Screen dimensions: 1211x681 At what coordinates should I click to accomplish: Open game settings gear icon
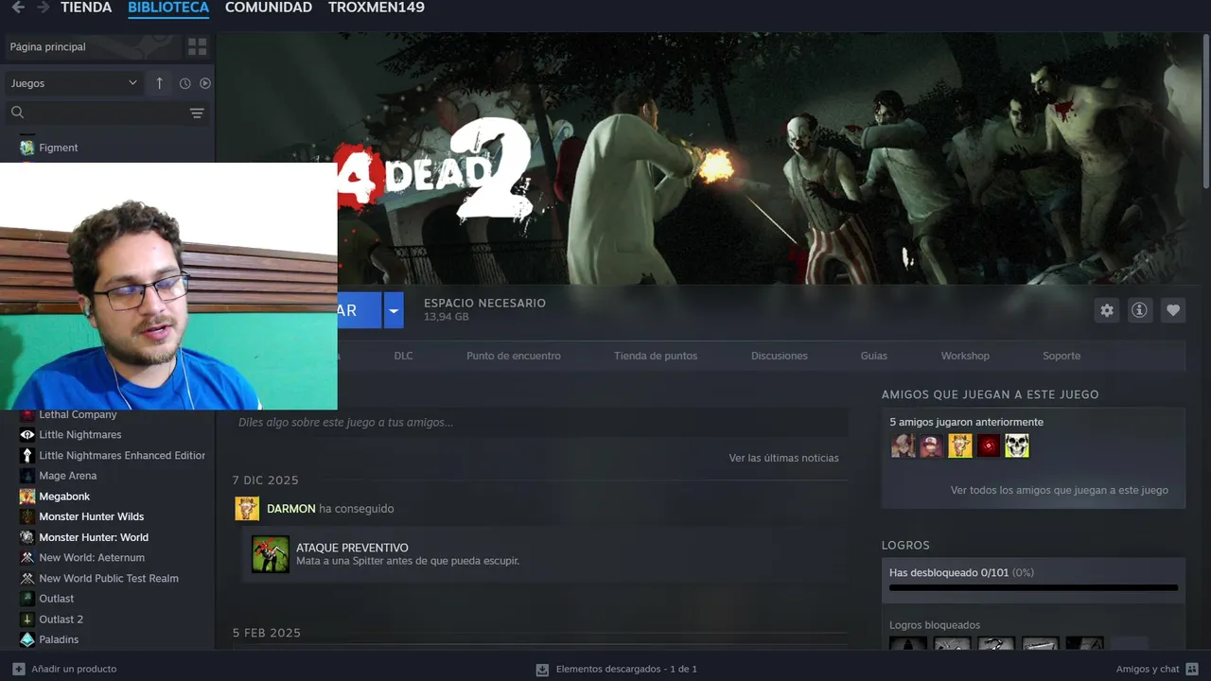coord(1107,310)
